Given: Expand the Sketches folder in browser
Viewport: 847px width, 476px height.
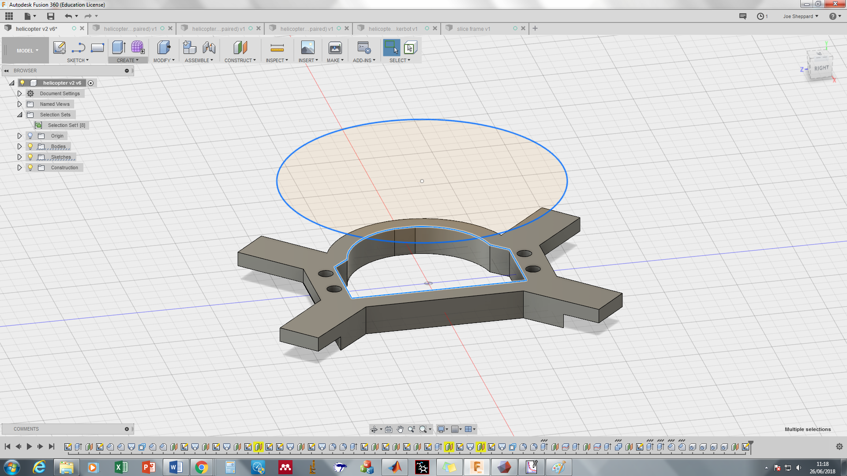Looking at the screenshot, I should [19, 157].
